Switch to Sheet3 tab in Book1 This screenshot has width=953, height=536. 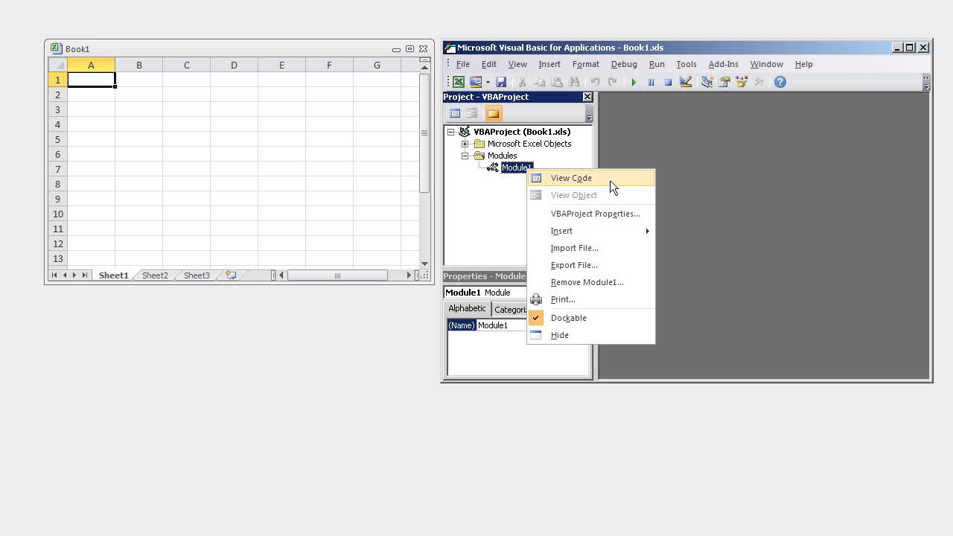(197, 275)
